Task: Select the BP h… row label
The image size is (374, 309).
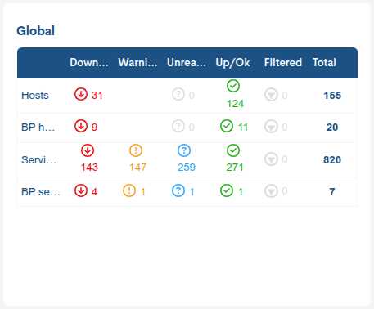Action: coord(38,128)
